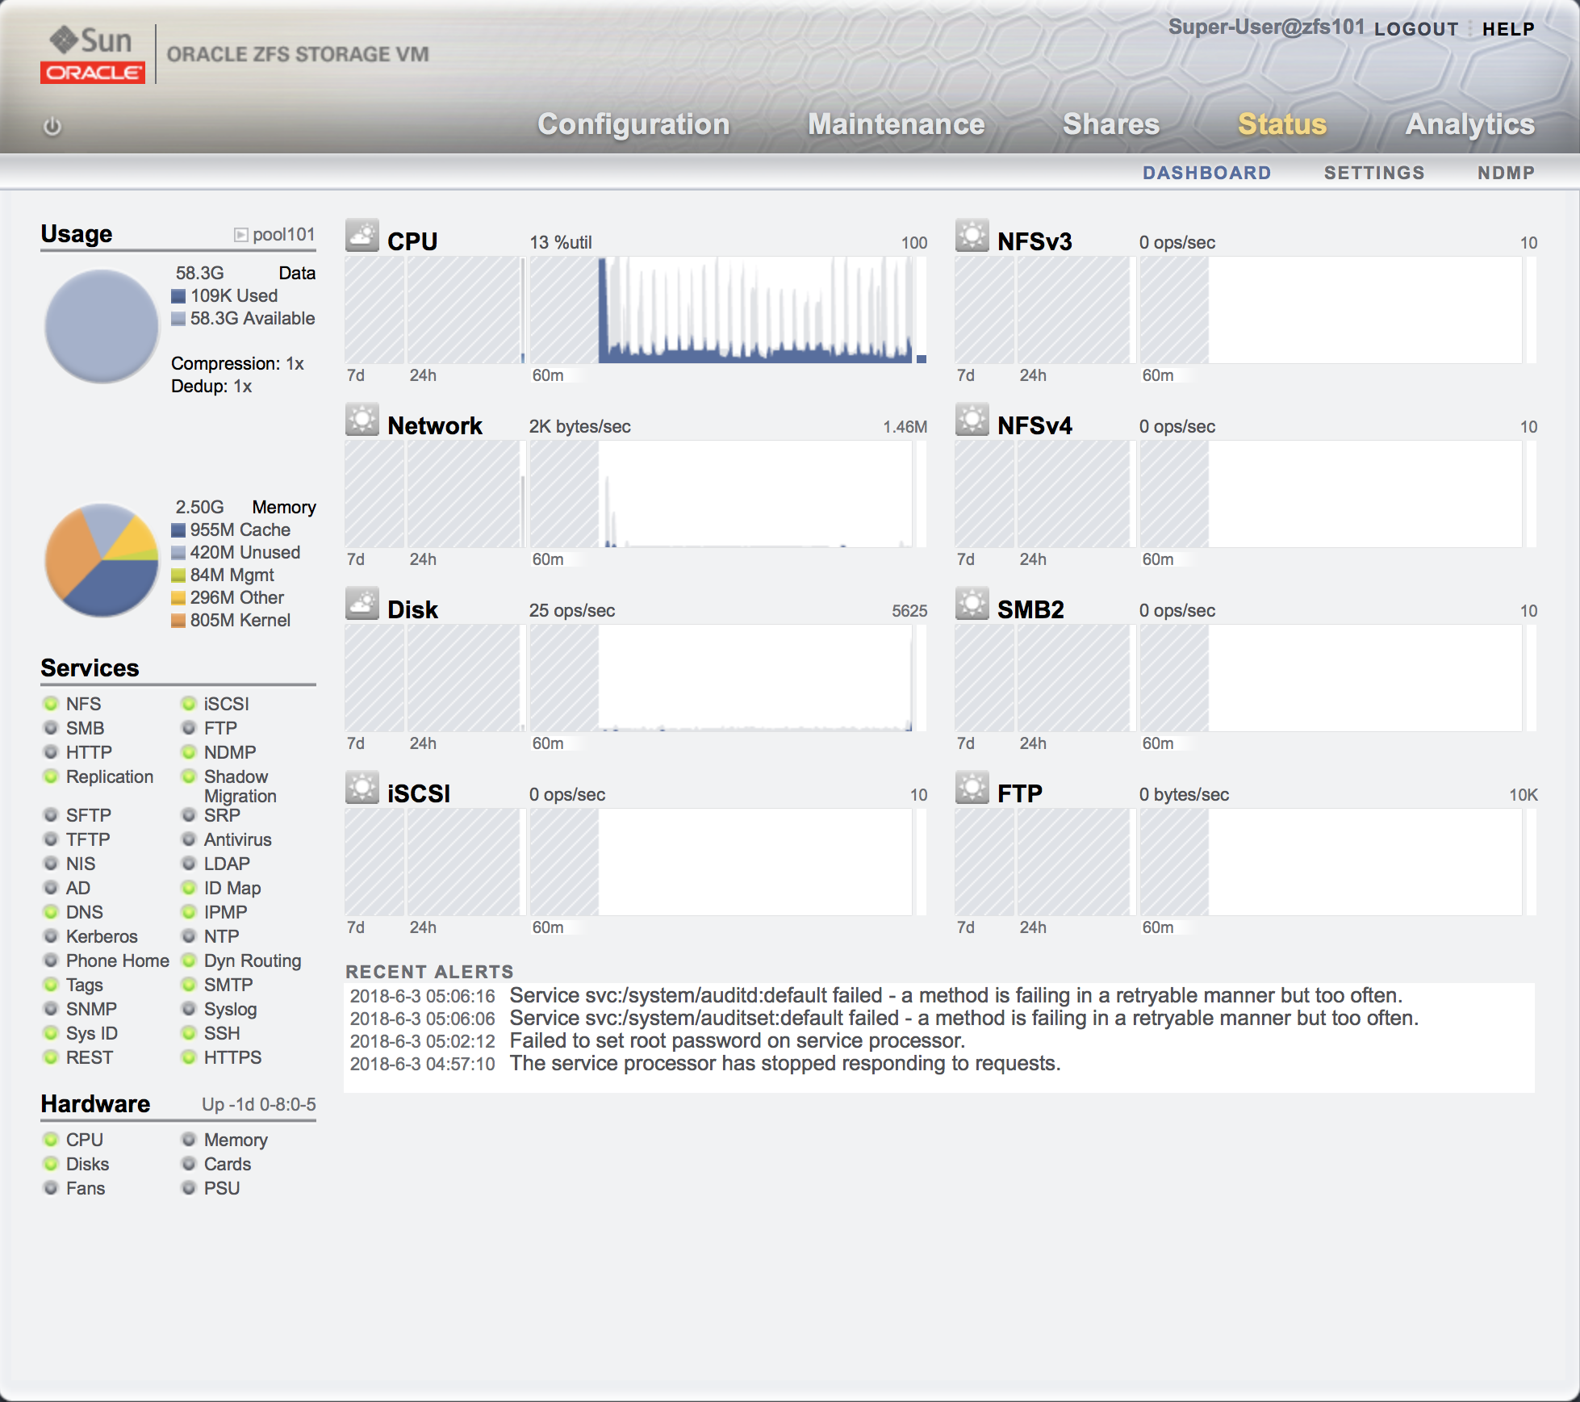The image size is (1580, 1402).
Task: Click status light next to hardware CPU
Action: pos(51,1140)
